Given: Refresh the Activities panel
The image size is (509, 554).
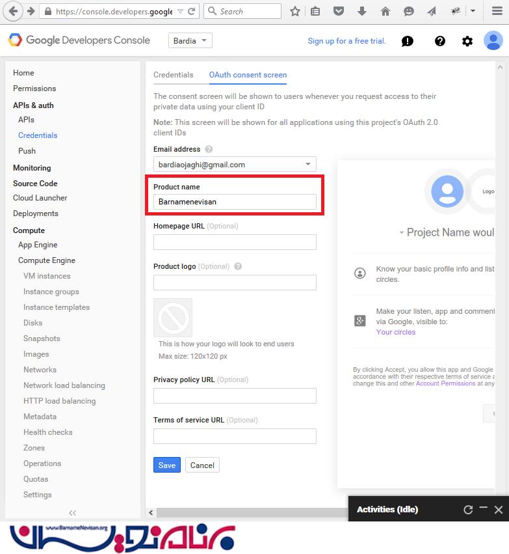Looking at the screenshot, I should coord(468,510).
